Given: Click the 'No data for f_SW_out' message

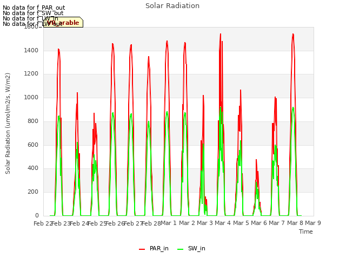Looking at the screenshot, I should 33,13.
